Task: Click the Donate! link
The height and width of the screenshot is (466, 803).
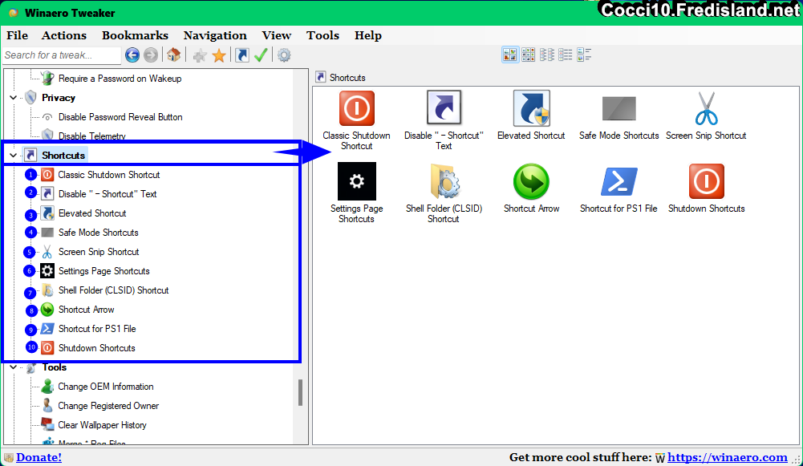Action: 39,457
